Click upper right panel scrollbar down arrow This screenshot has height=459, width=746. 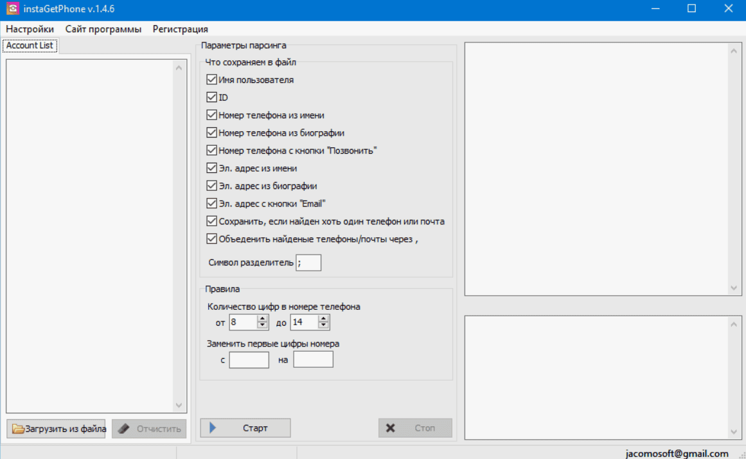734,288
